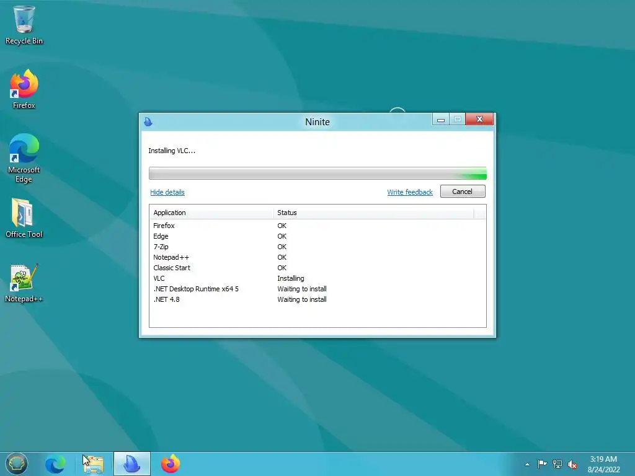
Task: Open Action Center flag icon
Action: point(542,464)
